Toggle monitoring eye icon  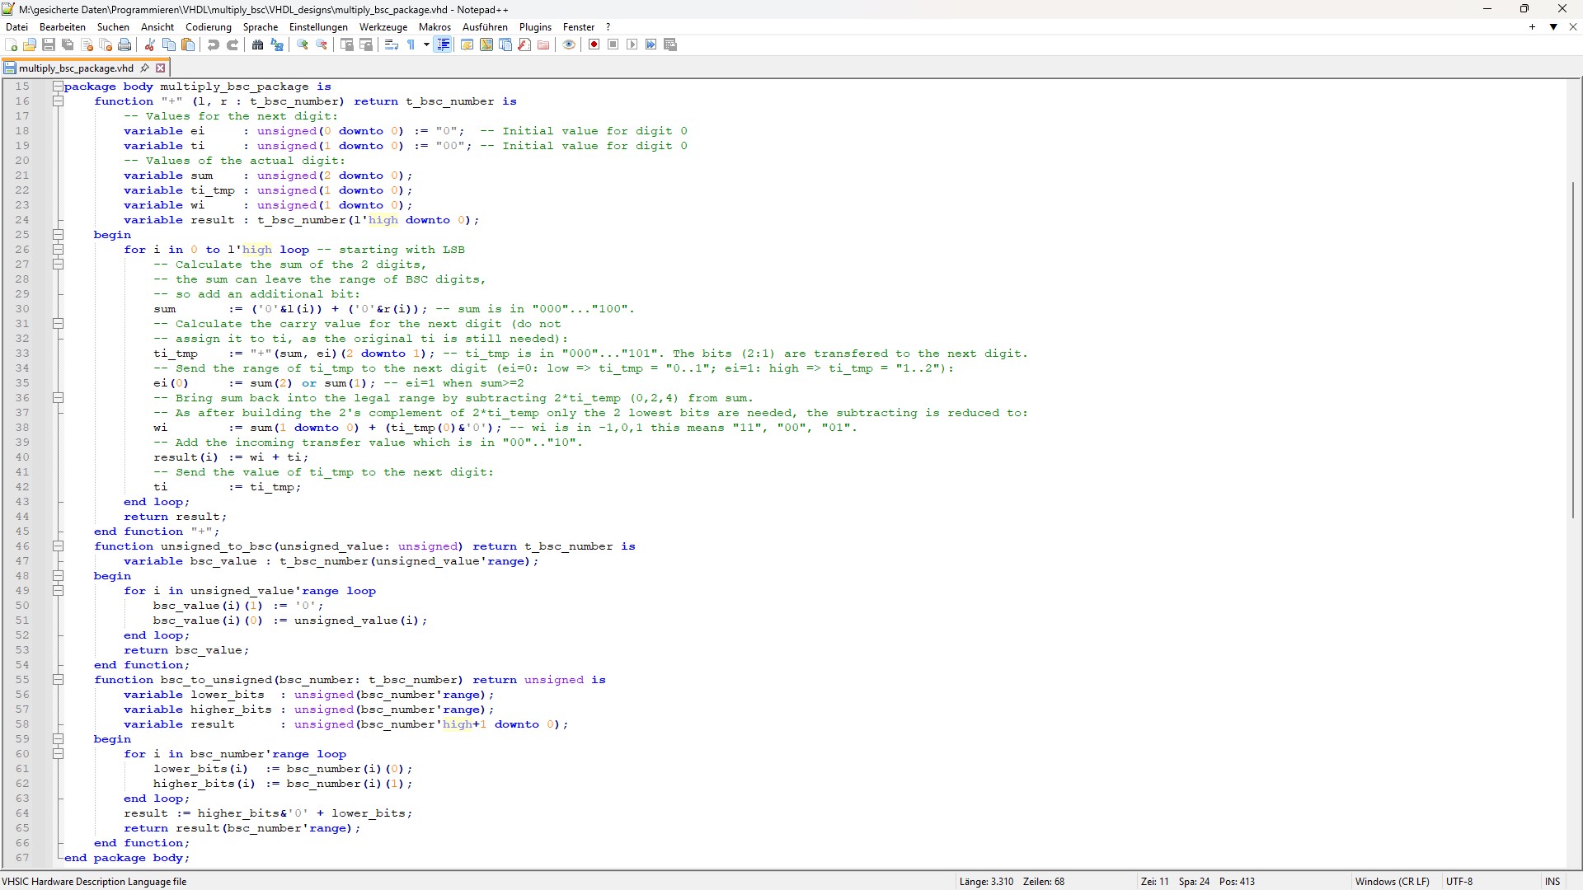coord(569,44)
